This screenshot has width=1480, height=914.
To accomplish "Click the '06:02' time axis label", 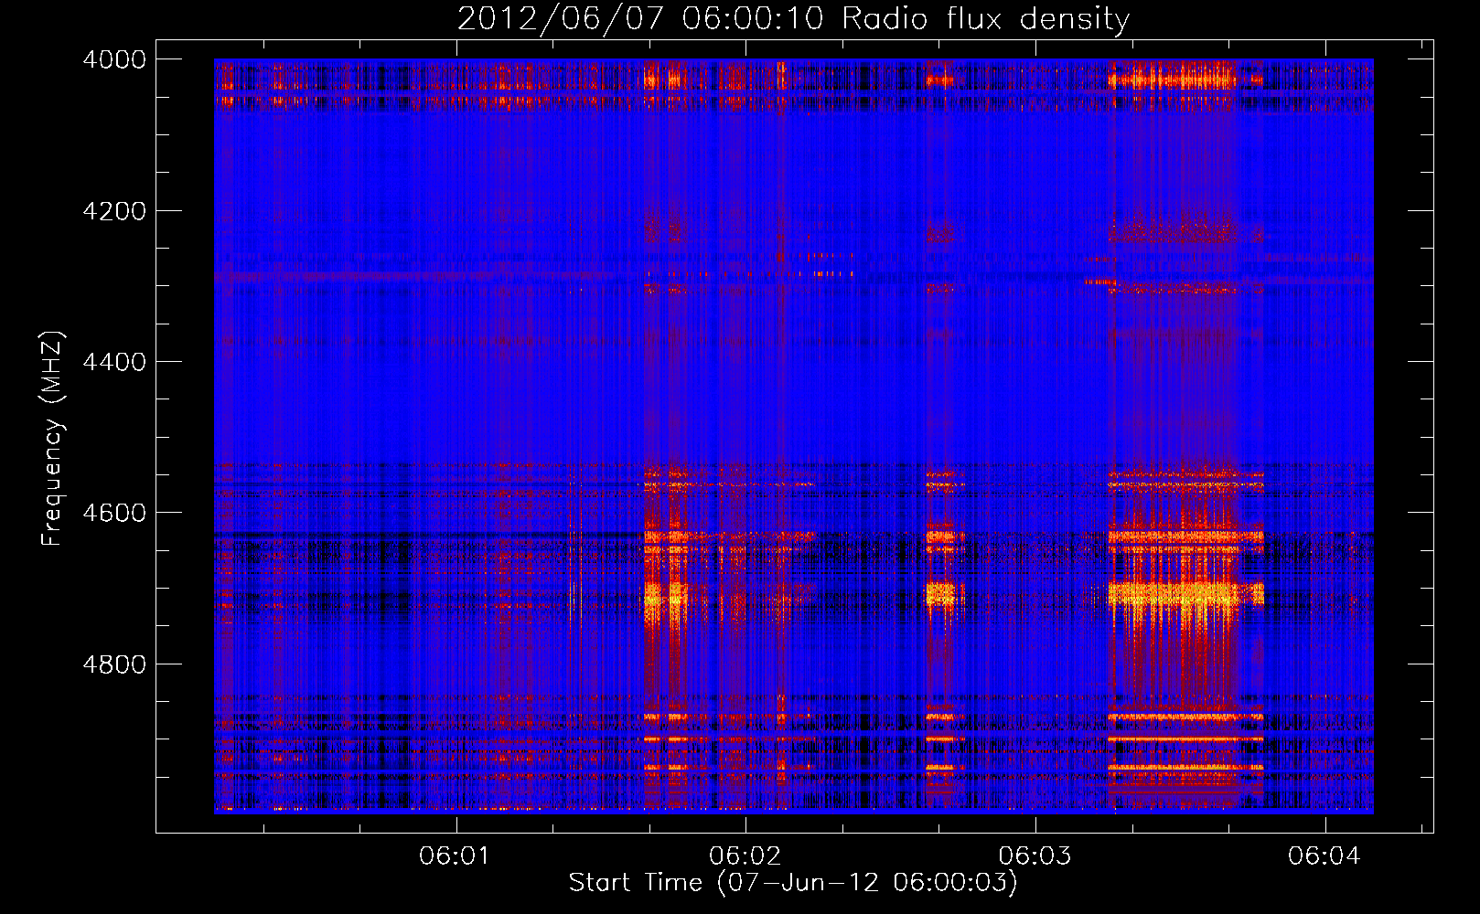I will coord(745,856).
